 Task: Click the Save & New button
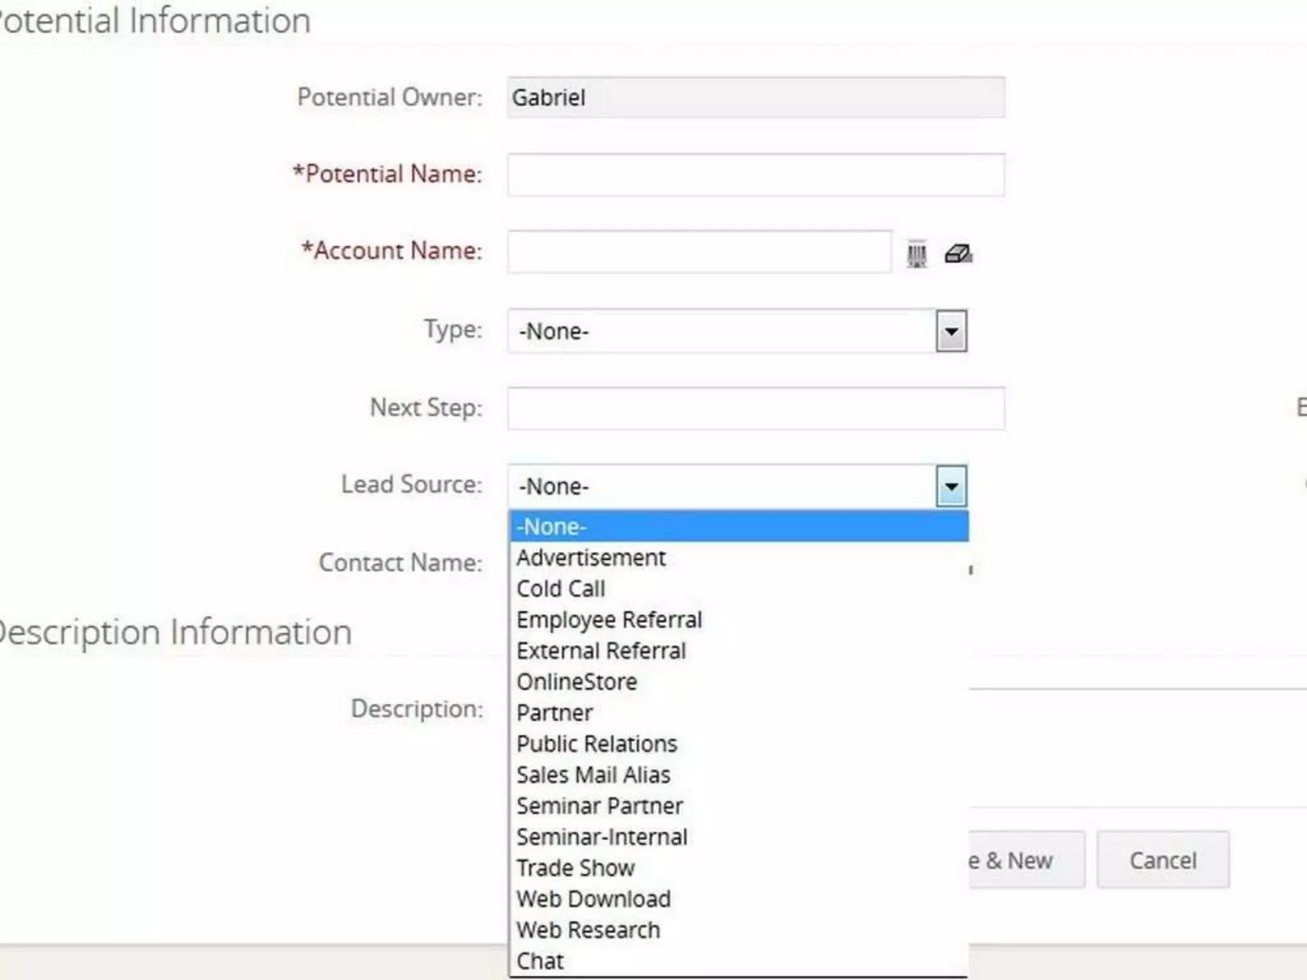pos(1025,860)
